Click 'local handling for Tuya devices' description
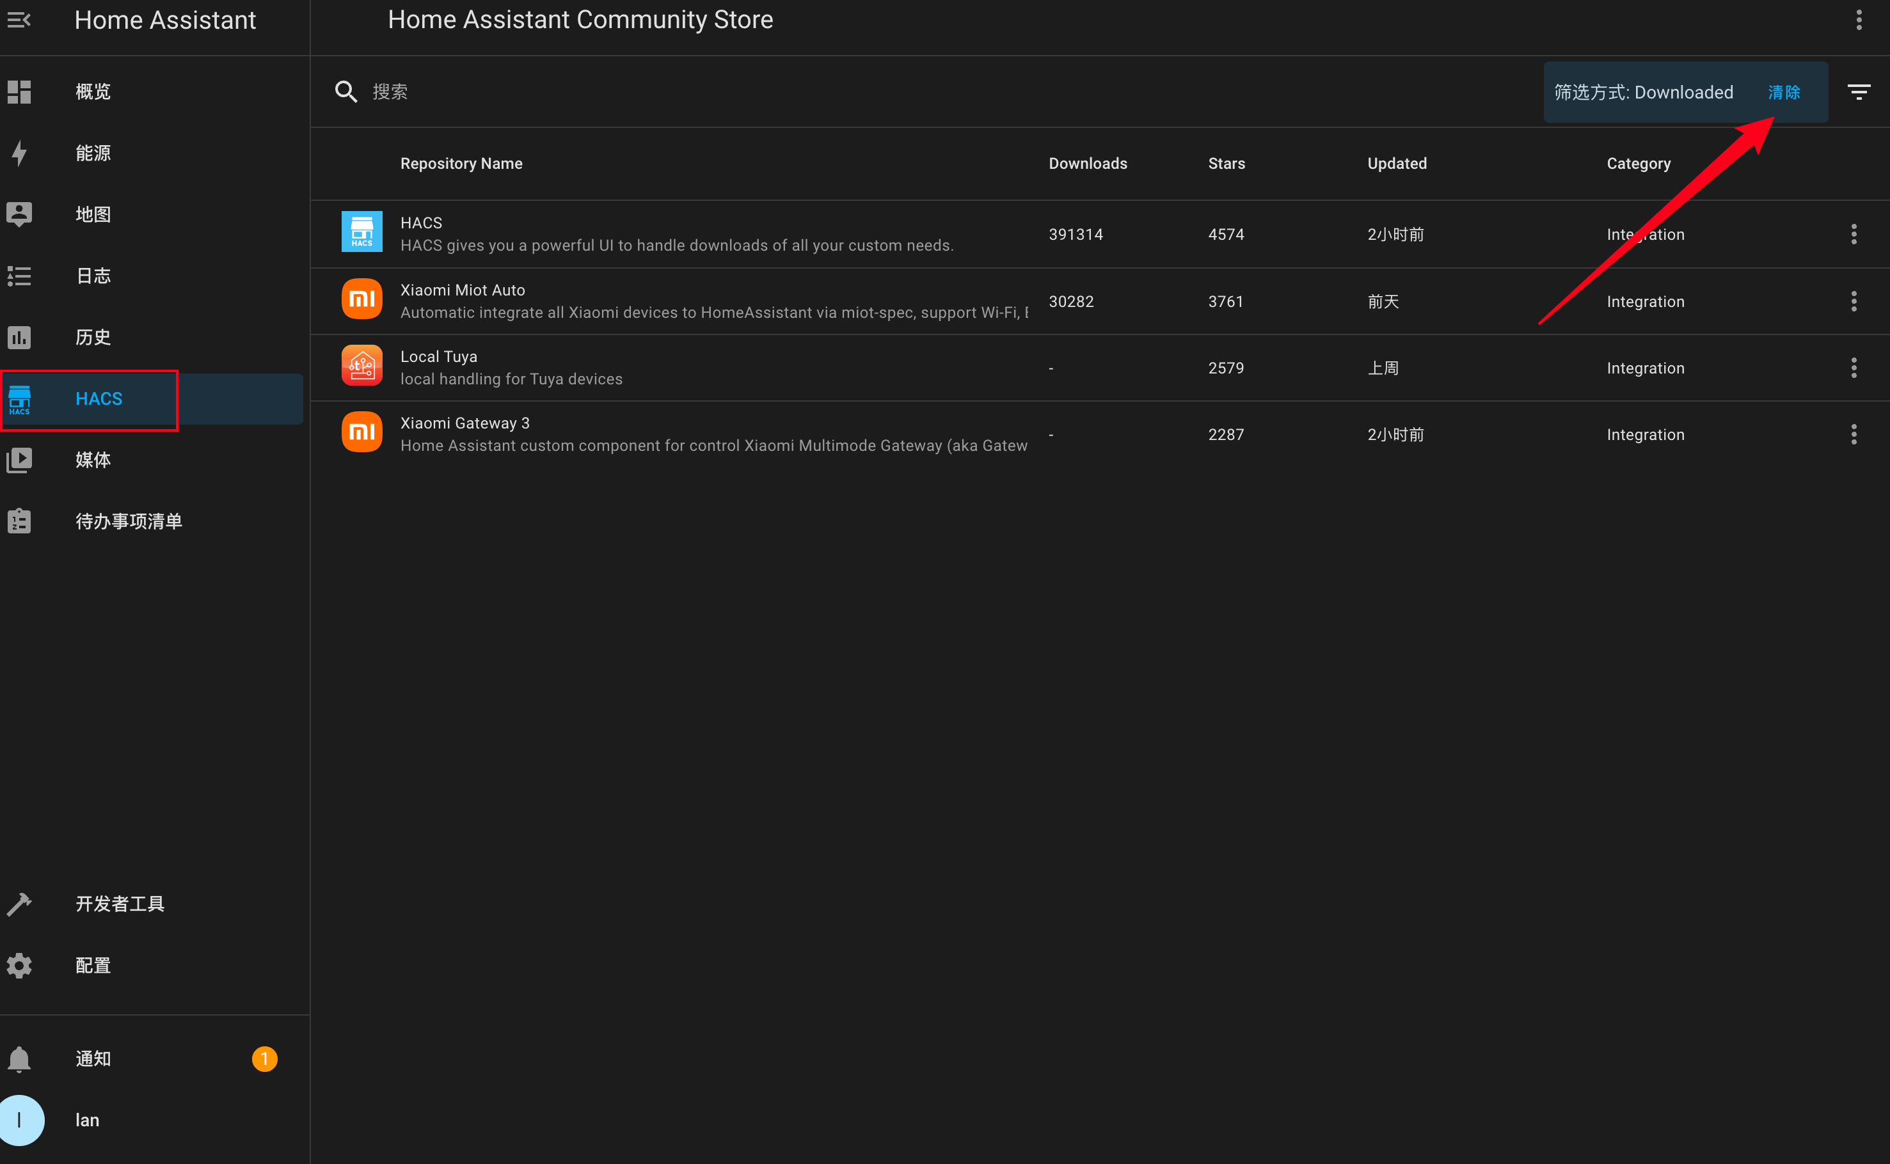Viewport: 1890px width, 1164px height. click(x=511, y=379)
